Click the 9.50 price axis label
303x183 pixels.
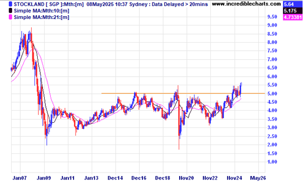(x=272, y=17)
